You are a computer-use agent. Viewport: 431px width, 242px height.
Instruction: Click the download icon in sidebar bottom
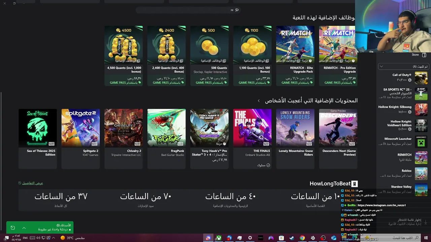[426, 222]
